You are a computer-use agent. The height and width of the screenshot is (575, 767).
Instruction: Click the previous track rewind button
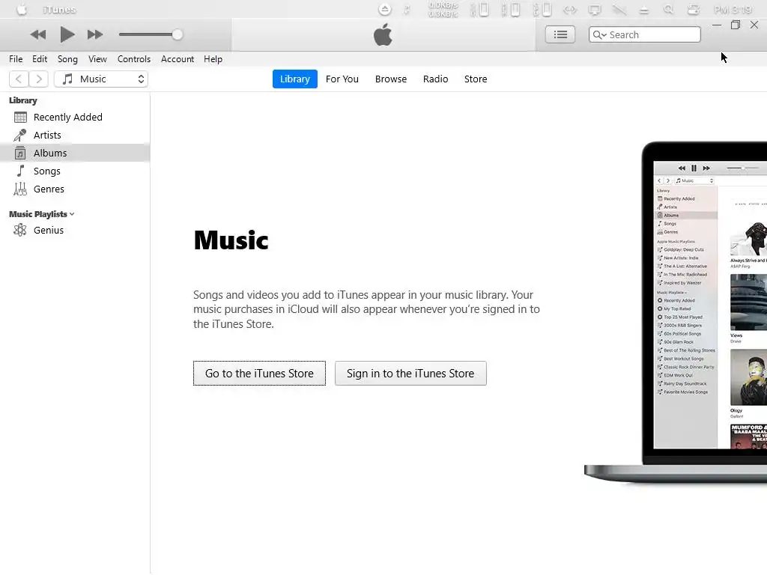point(37,34)
